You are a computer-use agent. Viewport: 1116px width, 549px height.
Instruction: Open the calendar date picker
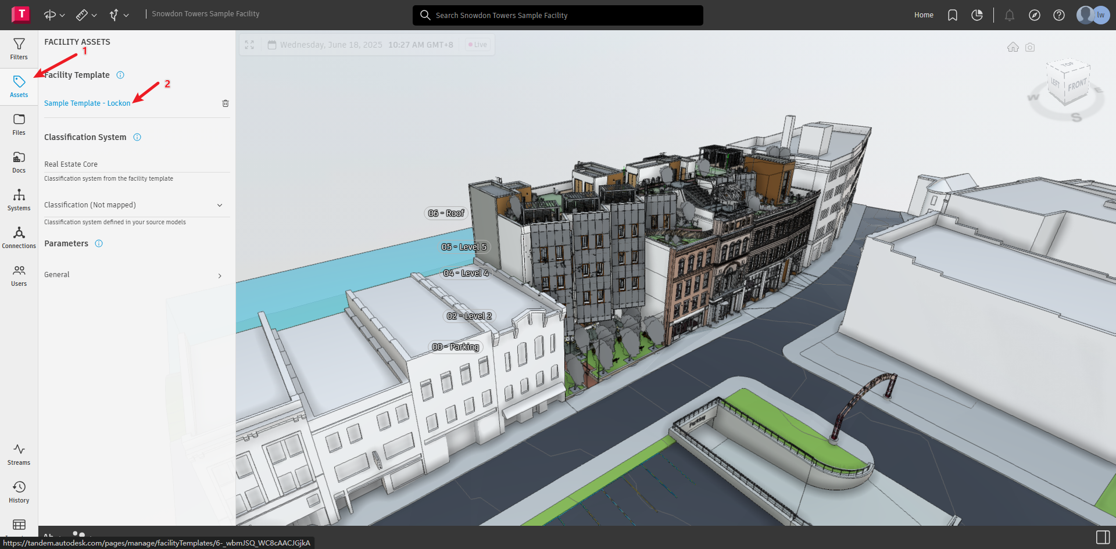click(x=271, y=45)
